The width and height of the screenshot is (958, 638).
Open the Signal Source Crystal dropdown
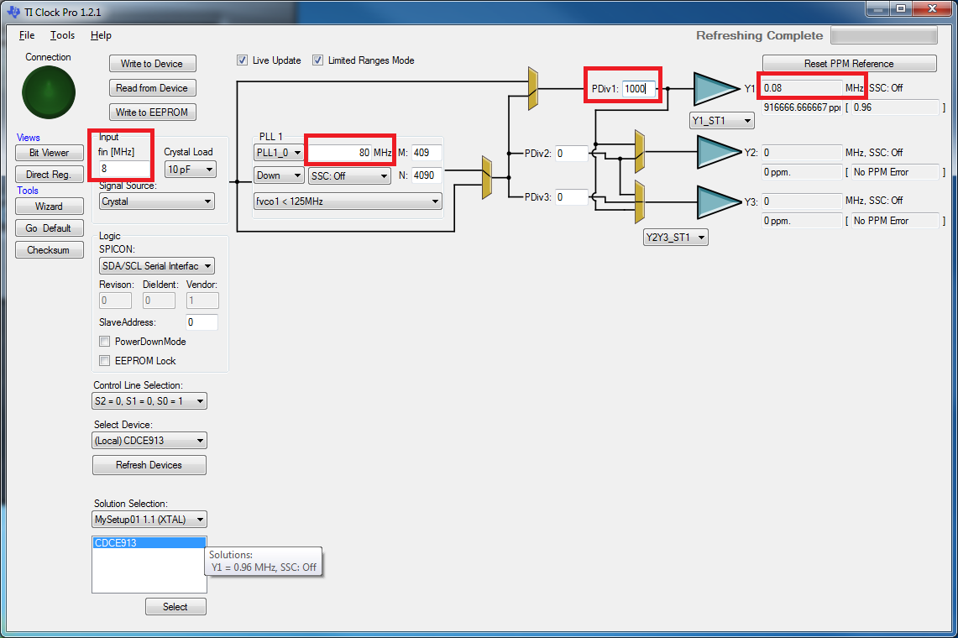(156, 201)
